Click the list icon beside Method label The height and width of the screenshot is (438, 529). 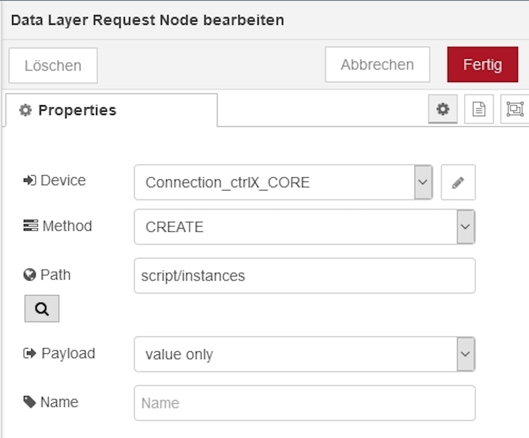click(30, 226)
